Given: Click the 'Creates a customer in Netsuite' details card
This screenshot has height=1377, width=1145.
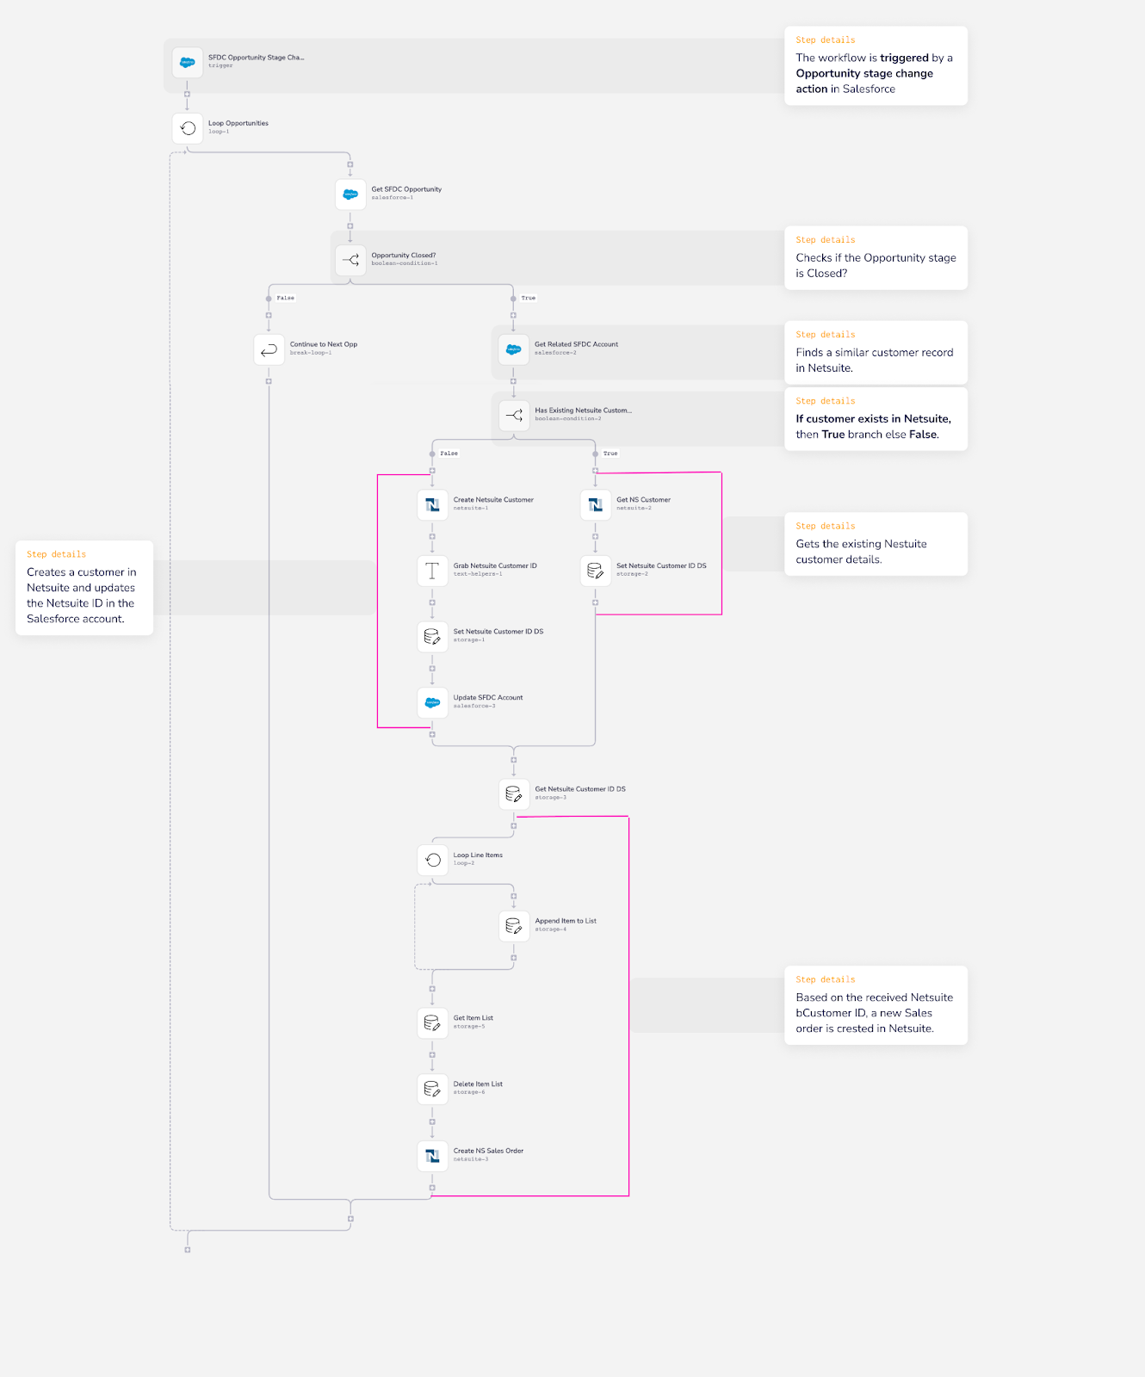Looking at the screenshot, I should pos(84,588).
